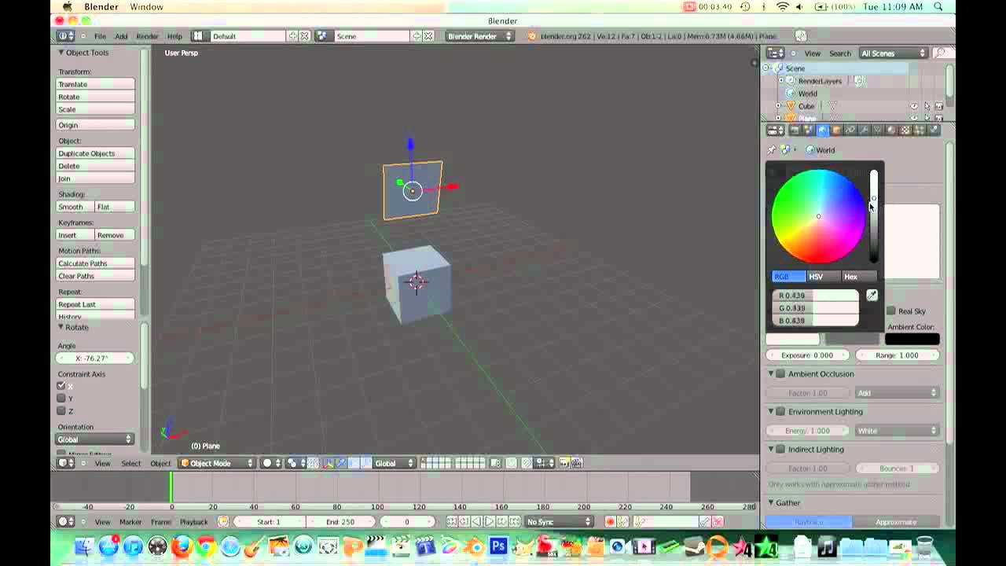Click the Smooth shading button
The width and height of the screenshot is (1006, 566).
[x=75, y=207]
